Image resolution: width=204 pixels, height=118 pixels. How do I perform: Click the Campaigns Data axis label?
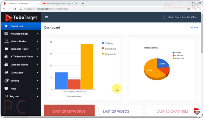(74, 96)
